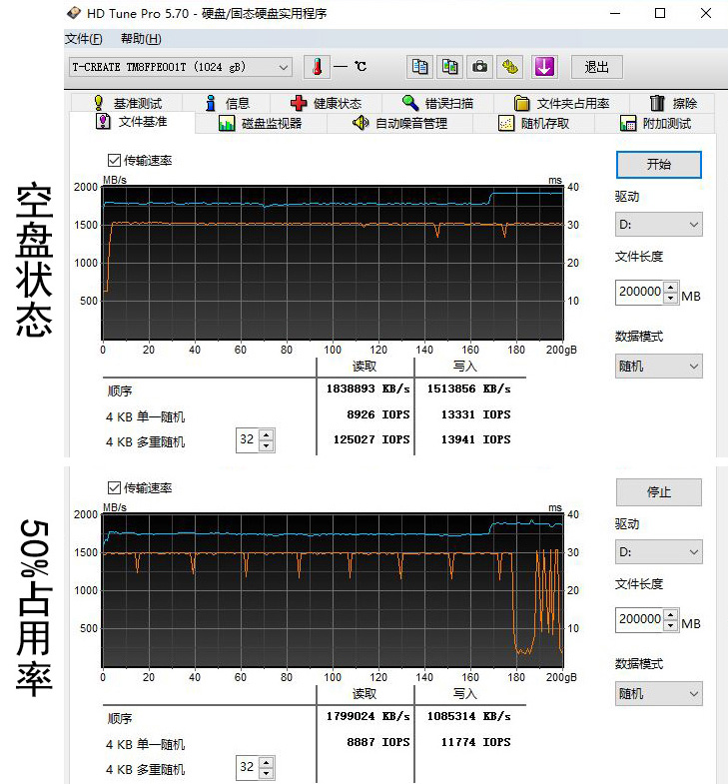Click 13331 IOPS write value
Image resolution: width=728 pixels, height=784 pixels.
pyautogui.click(x=476, y=414)
